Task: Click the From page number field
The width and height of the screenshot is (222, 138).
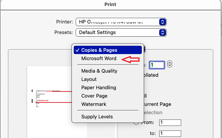Action: 170,122
